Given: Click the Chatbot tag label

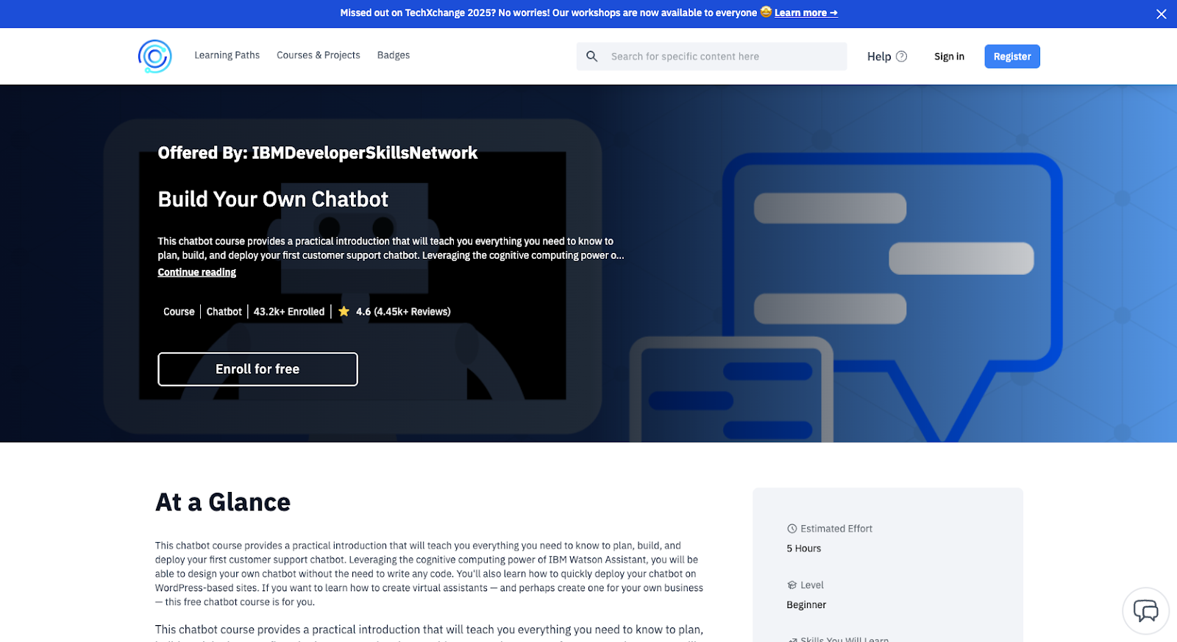Looking at the screenshot, I should pyautogui.click(x=224, y=312).
